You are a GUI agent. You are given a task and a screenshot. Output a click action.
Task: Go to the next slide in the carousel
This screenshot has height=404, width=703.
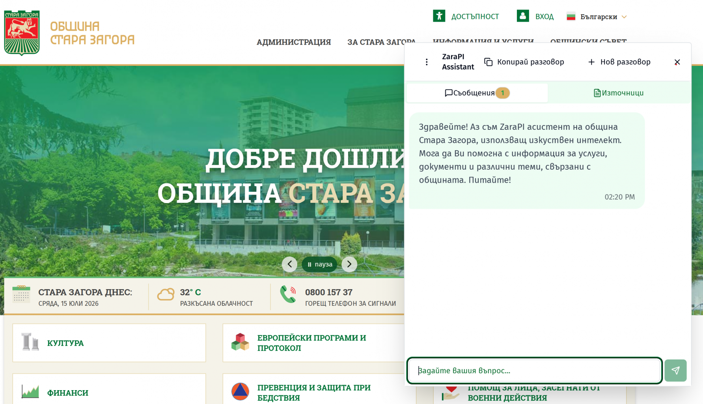349,264
